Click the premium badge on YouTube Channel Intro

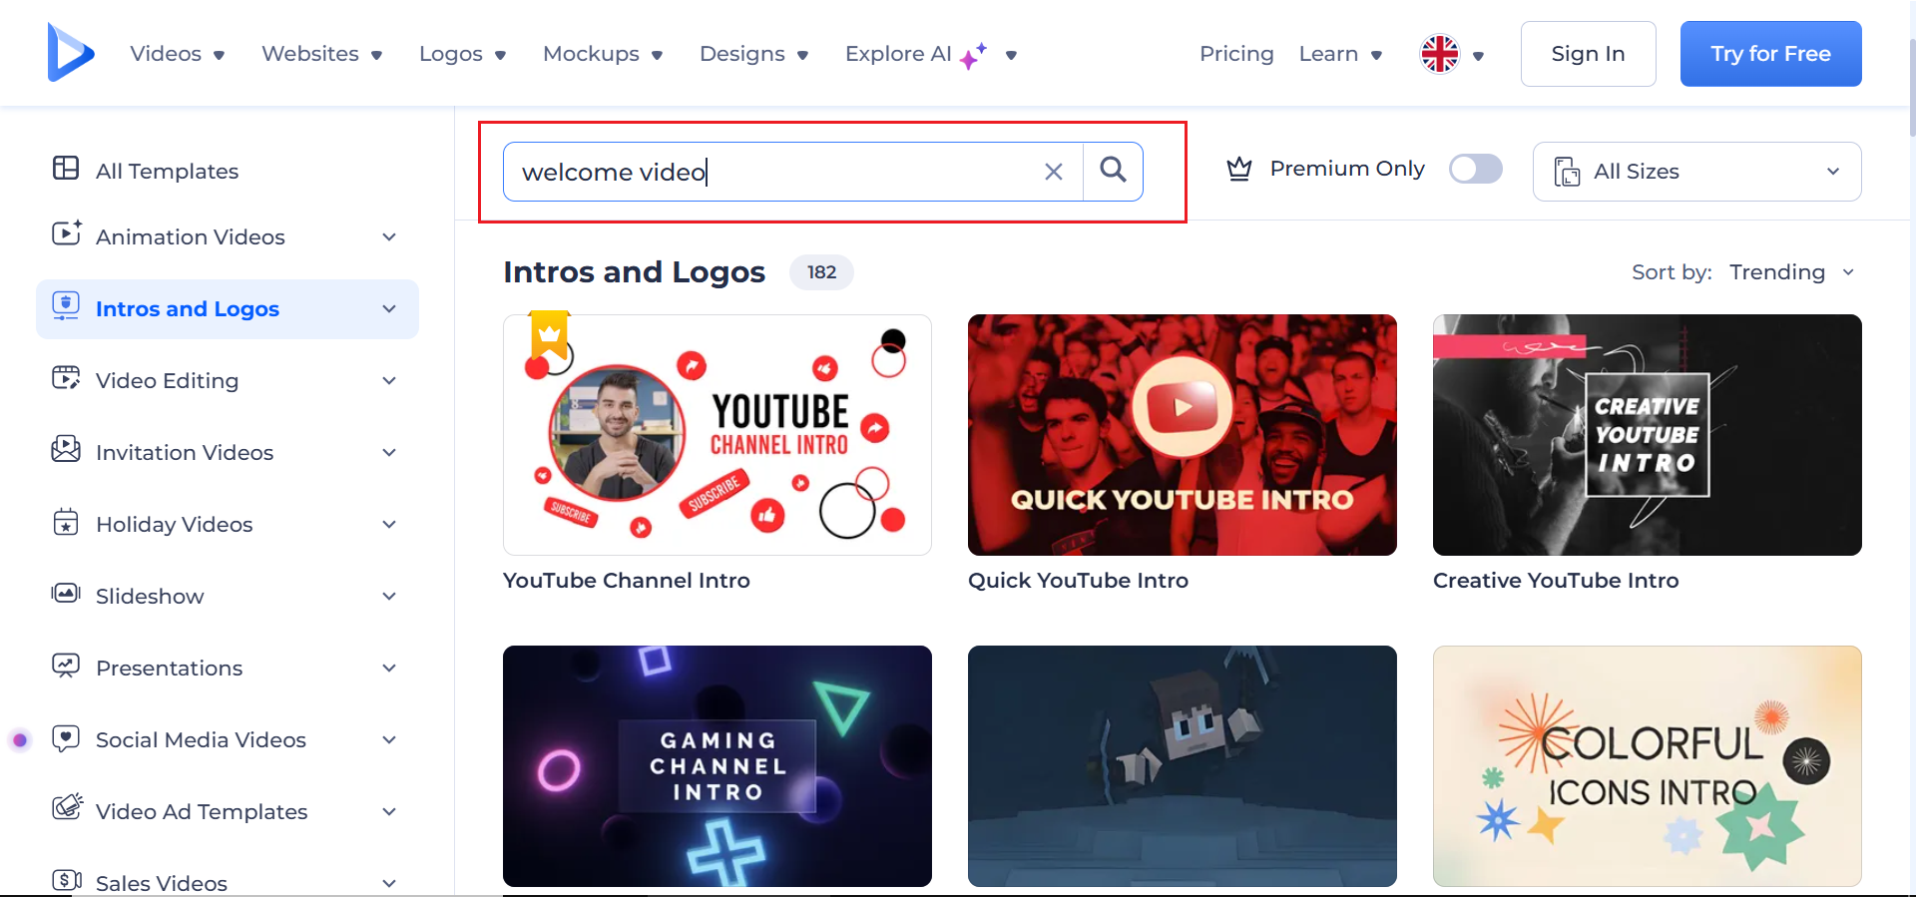tap(550, 334)
